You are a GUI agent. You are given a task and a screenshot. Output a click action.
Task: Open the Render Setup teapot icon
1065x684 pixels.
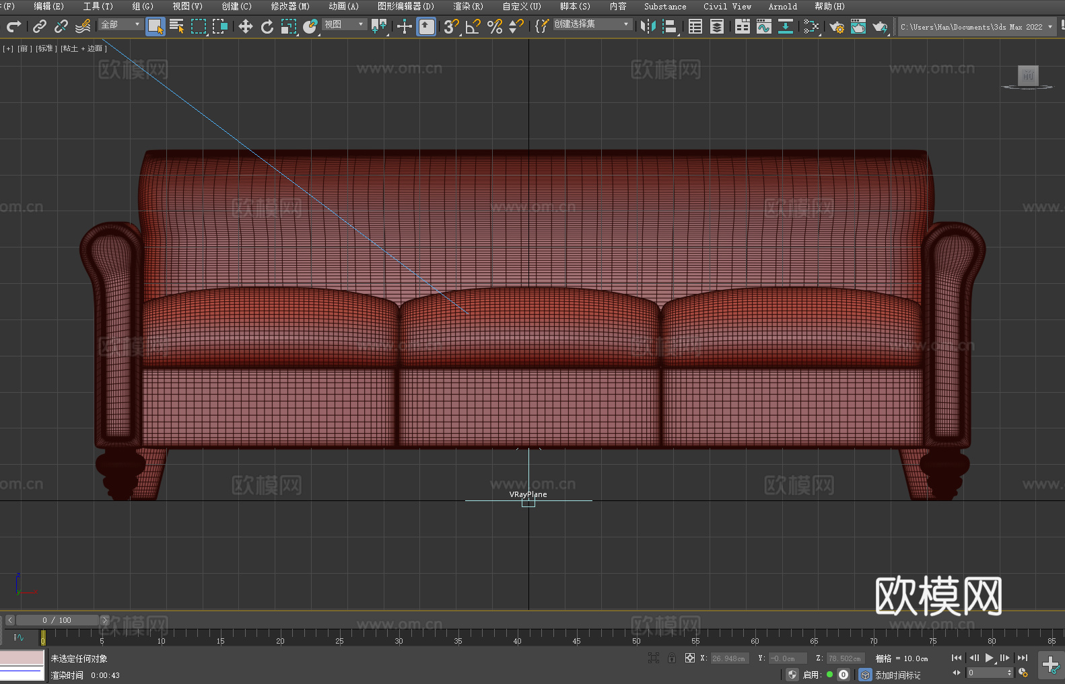click(x=837, y=26)
